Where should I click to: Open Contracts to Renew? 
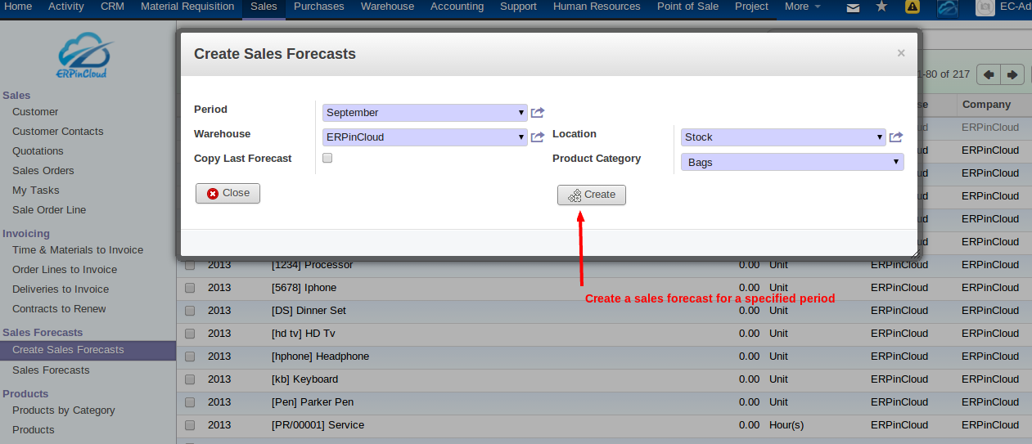click(59, 309)
